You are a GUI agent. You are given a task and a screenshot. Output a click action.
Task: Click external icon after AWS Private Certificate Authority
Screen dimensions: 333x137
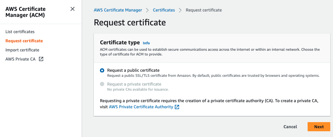tap(177, 107)
